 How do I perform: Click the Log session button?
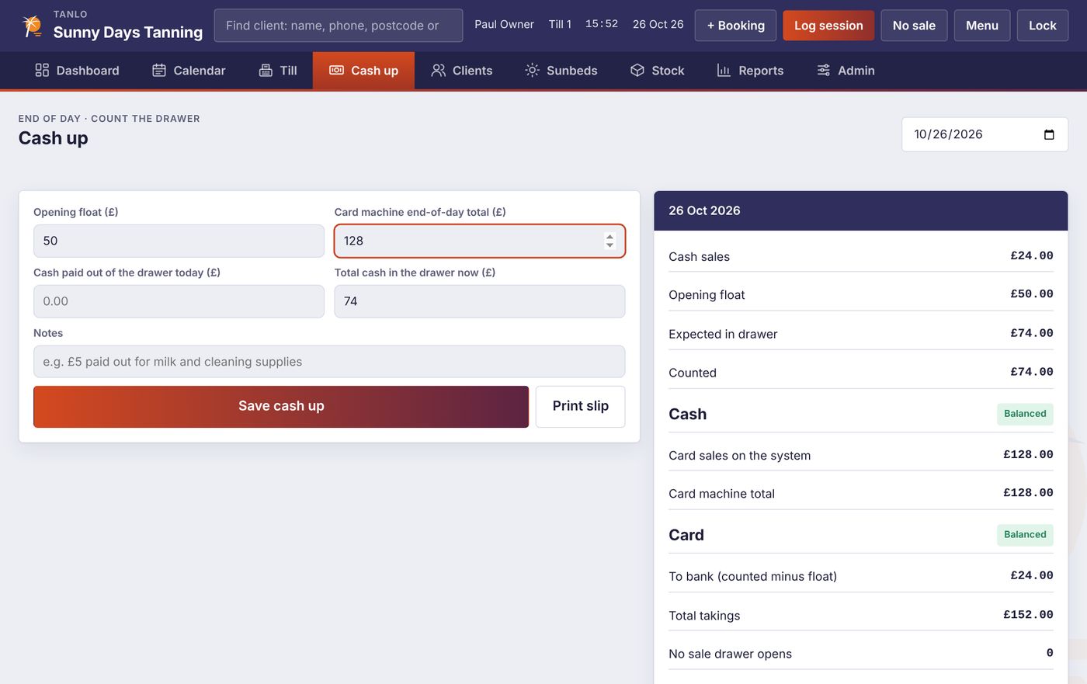click(828, 26)
